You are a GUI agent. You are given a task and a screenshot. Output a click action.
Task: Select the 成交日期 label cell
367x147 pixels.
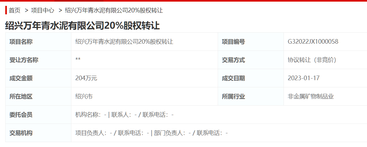[x=233, y=78]
